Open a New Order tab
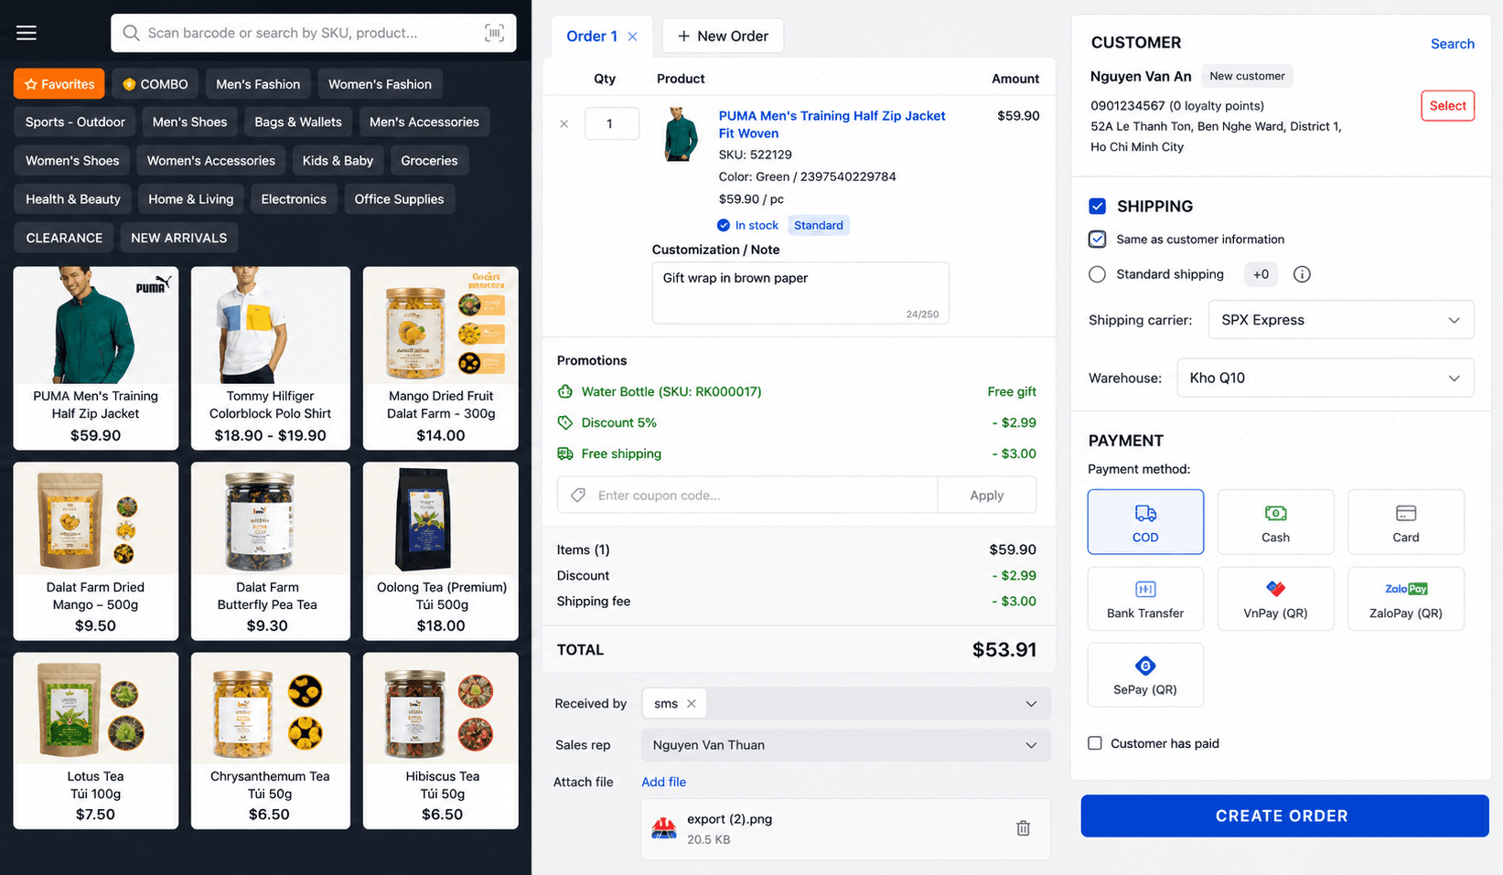 723,37
